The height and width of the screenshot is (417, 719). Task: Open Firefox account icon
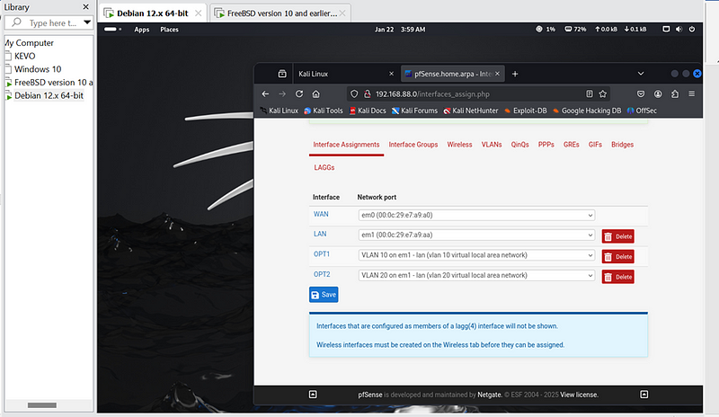click(x=658, y=94)
